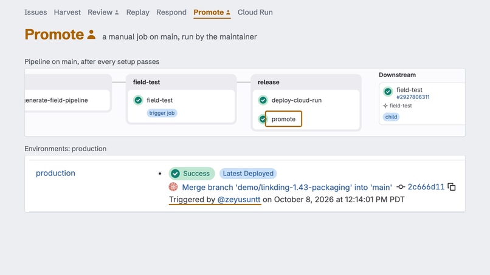Open the field-test trigger job
The width and height of the screenshot is (490, 275).
pyautogui.click(x=160, y=100)
